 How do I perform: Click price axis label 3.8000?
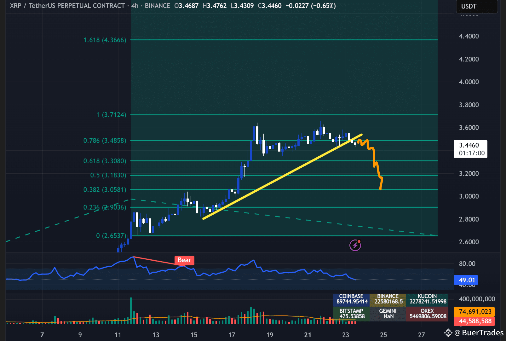coord(469,105)
